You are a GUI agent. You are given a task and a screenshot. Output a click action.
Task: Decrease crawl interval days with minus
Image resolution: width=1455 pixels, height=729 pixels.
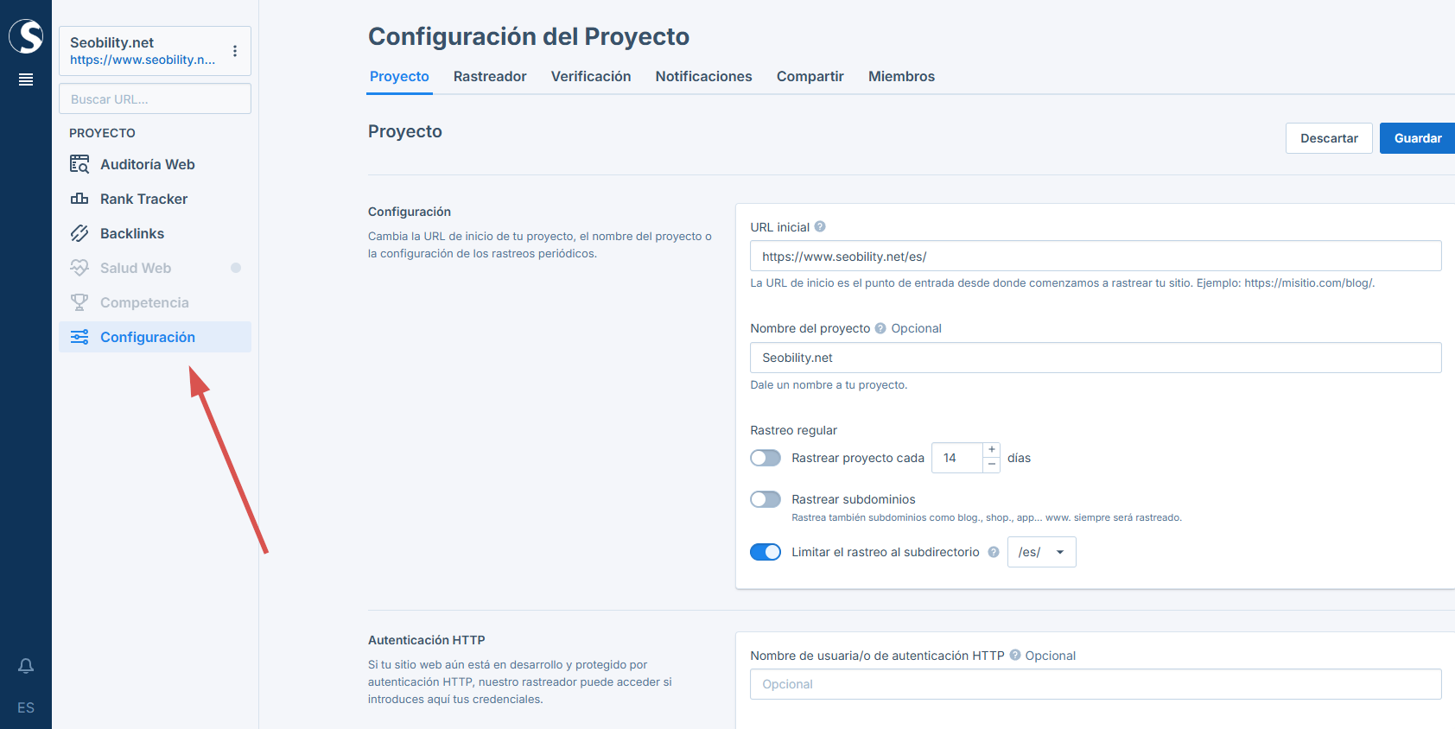(992, 465)
